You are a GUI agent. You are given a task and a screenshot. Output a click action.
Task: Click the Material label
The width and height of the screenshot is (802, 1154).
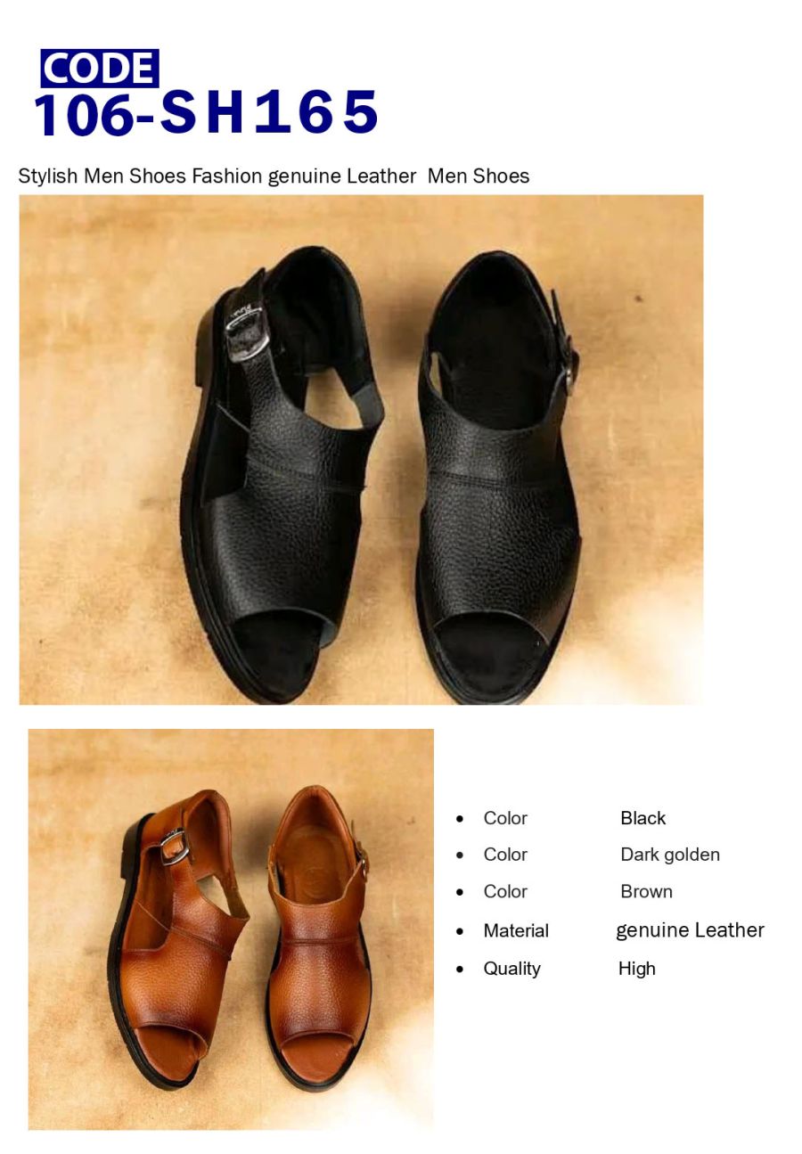(516, 931)
